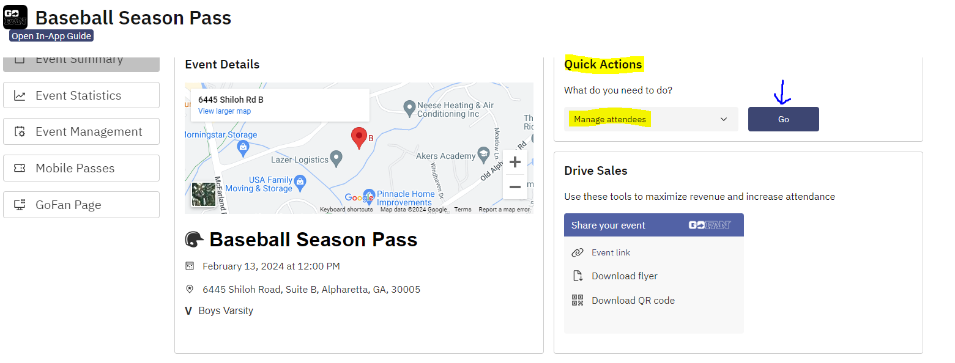
Task: Click the calendar icon beside the event date
Action: (190, 266)
